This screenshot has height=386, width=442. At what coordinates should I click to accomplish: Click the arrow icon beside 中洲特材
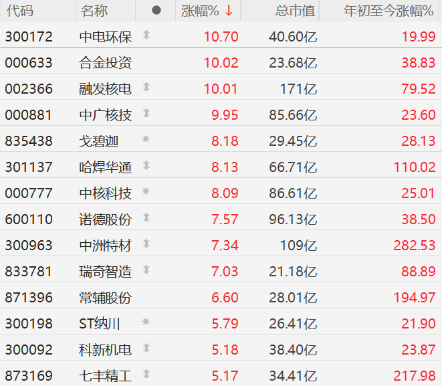coord(146,244)
